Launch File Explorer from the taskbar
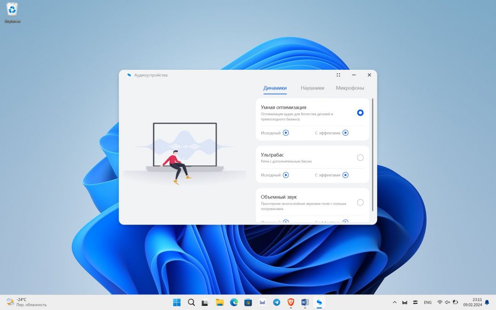 (220, 302)
